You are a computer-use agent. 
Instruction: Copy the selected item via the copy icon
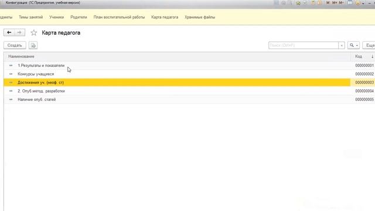(33, 45)
